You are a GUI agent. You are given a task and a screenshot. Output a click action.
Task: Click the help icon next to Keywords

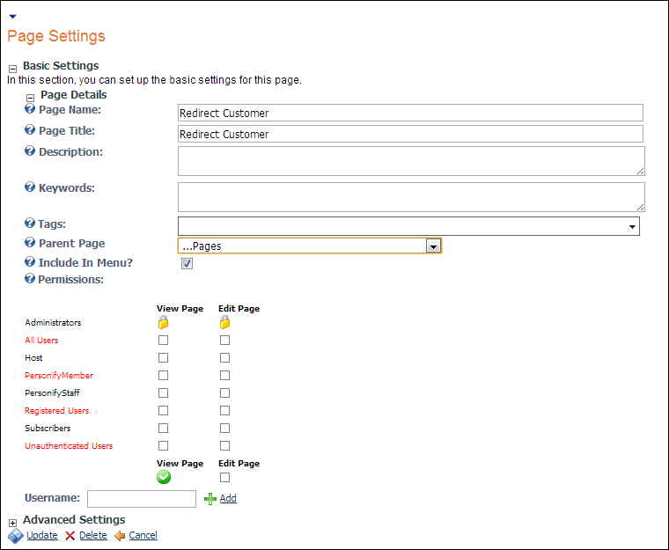pyautogui.click(x=30, y=188)
